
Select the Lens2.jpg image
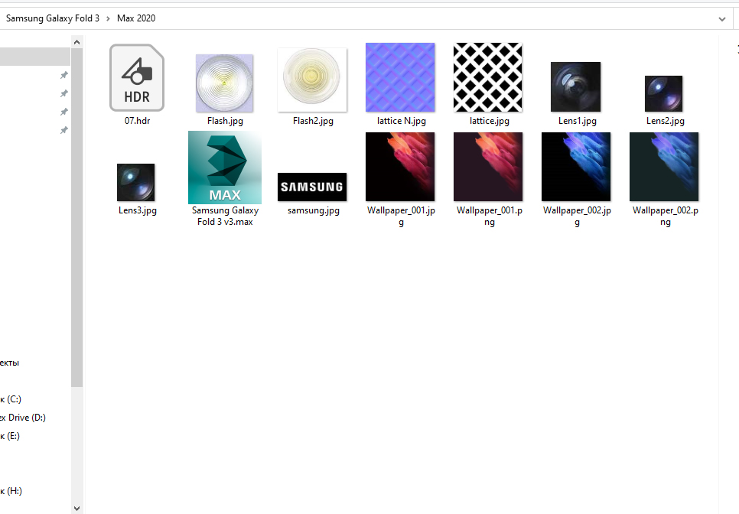pyautogui.click(x=663, y=94)
